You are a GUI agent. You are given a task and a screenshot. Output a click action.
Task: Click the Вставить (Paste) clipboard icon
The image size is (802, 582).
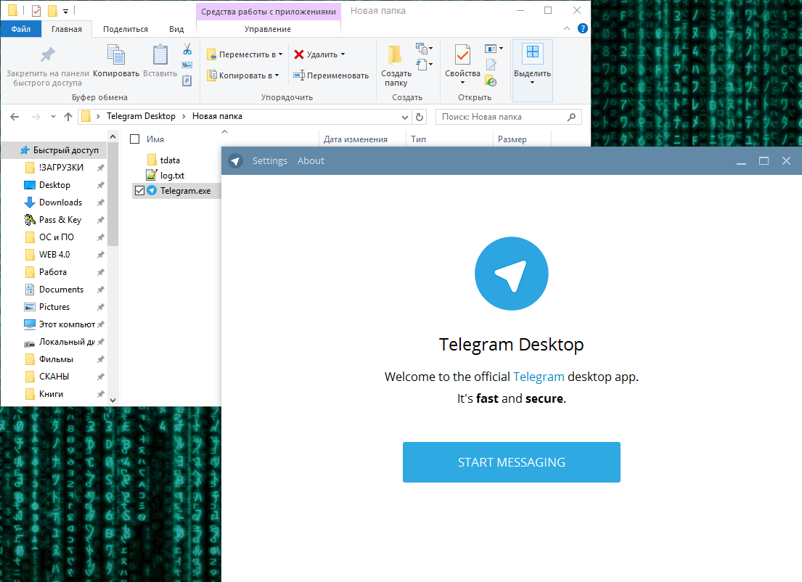(x=160, y=54)
